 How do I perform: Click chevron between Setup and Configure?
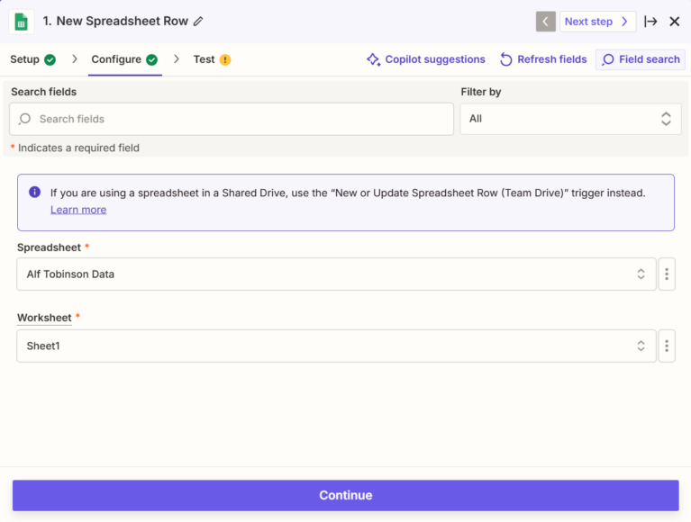pyautogui.click(x=75, y=59)
